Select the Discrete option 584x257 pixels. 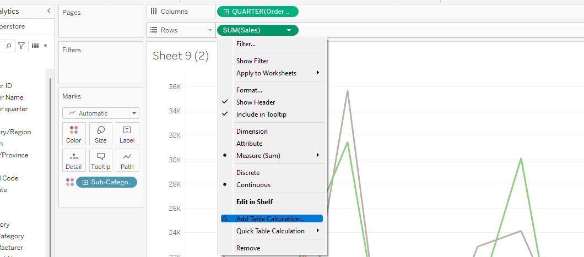click(248, 173)
